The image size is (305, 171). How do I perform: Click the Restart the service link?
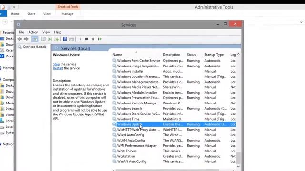pyautogui.click(x=58, y=68)
